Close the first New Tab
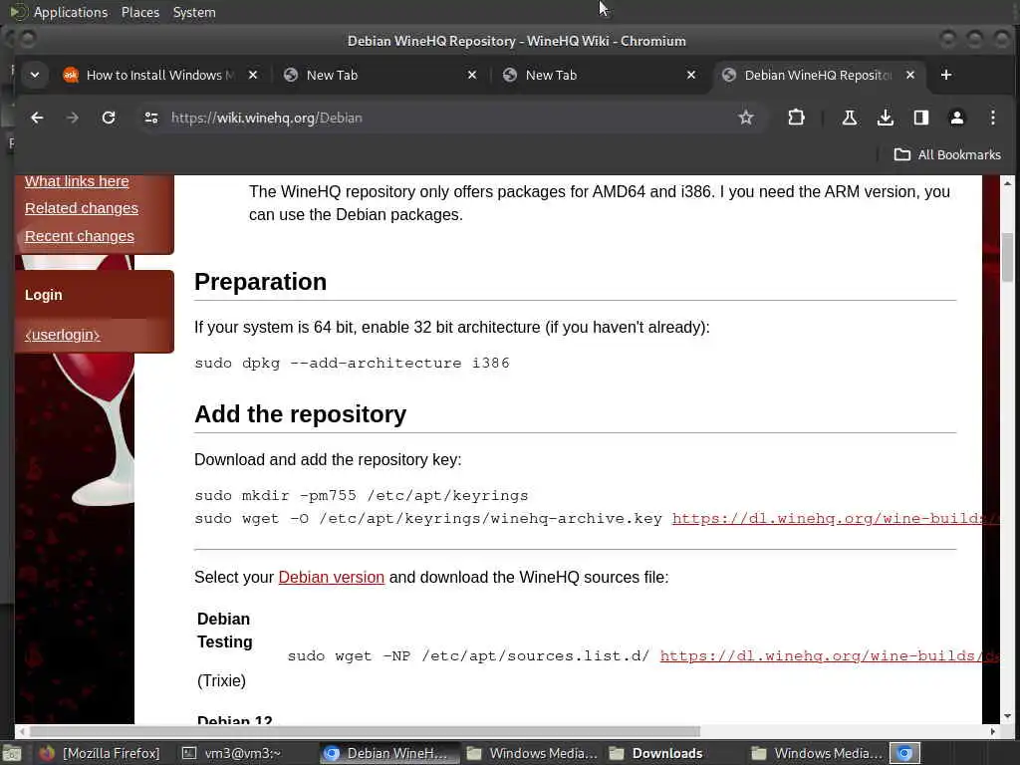This screenshot has height=765, width=1020. coord(472,75)
